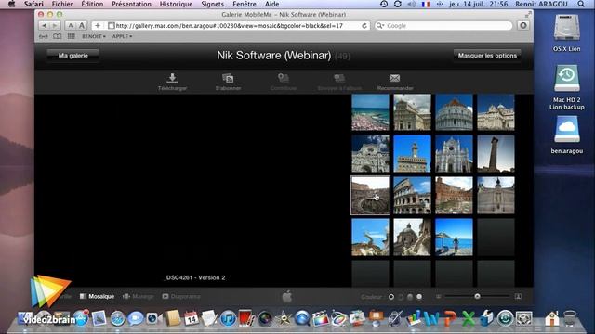Enter full screen via window corner arrows
Viewport: 595px width, 334px height.
[528, 15]
